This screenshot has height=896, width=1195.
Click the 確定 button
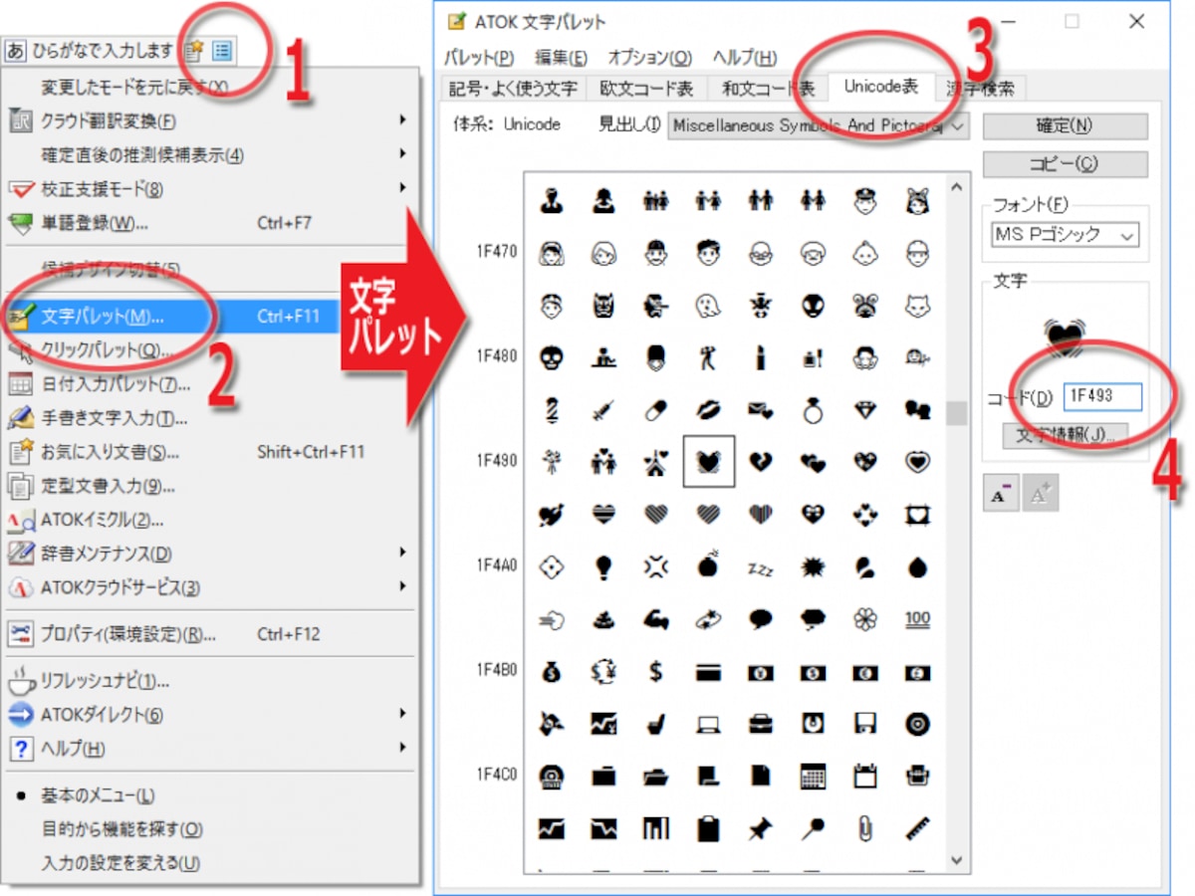click(1065, 126)
